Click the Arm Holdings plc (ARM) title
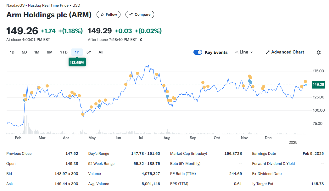This screenshot has width=329, height=191. (x=49, y=15)
